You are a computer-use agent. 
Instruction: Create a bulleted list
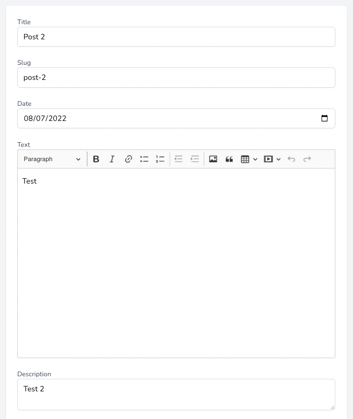[x=144, y=159]
